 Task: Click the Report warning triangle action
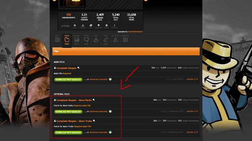tap(83, 26)
